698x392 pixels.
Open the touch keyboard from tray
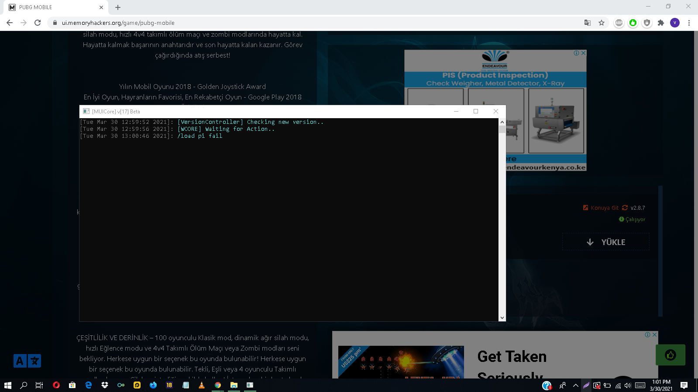coord(640,385)
